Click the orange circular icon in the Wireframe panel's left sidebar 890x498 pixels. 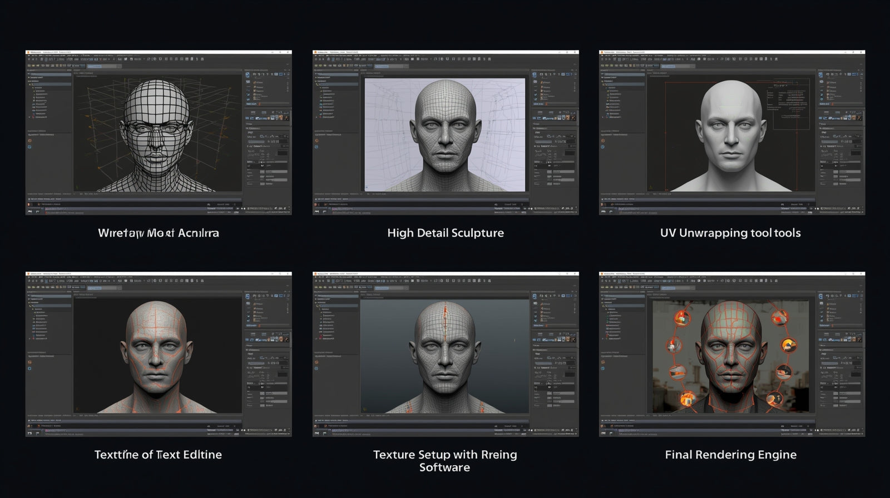[29, 140]
